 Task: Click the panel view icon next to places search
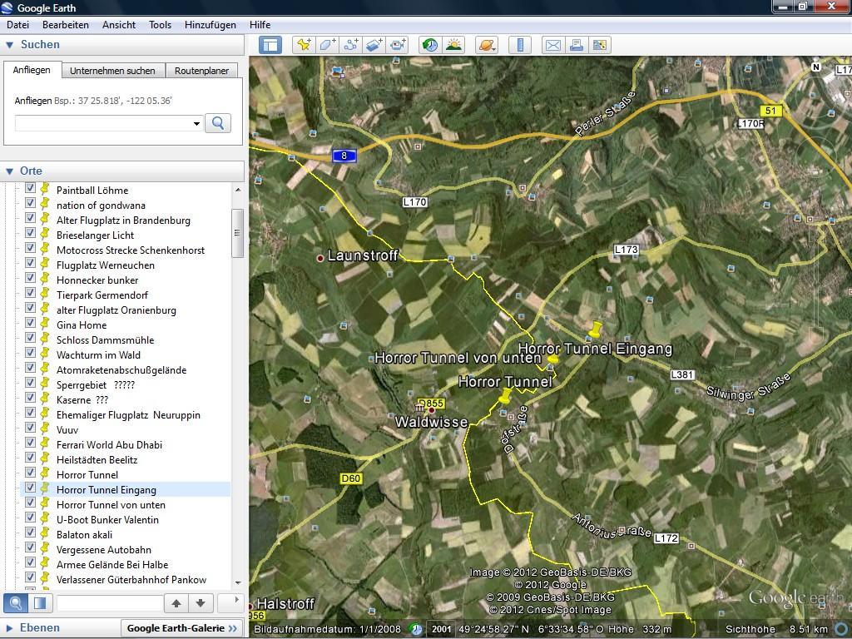coord(40,602)
